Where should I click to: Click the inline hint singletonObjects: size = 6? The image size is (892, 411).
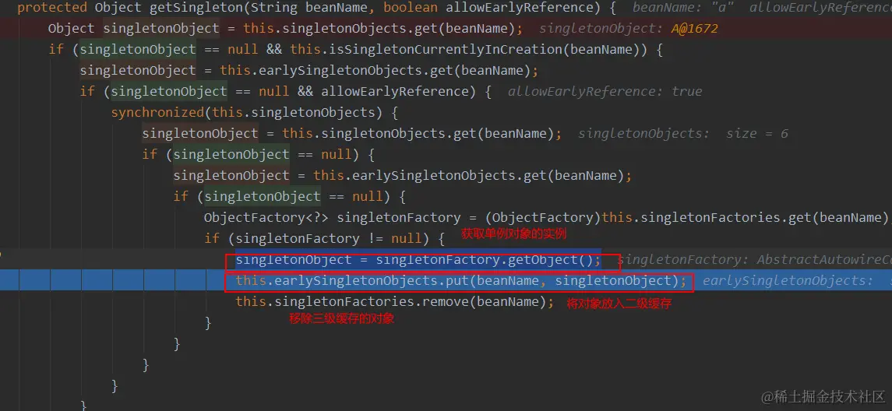pyautogui.click(x=683, y=134)
